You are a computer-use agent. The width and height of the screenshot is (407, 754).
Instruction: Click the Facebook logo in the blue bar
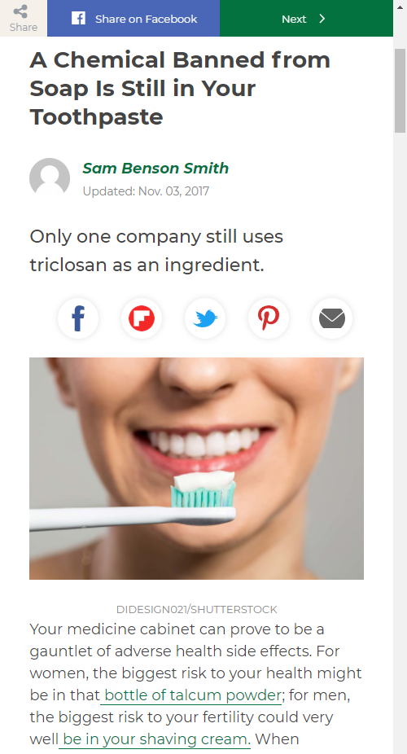point(78,18)
